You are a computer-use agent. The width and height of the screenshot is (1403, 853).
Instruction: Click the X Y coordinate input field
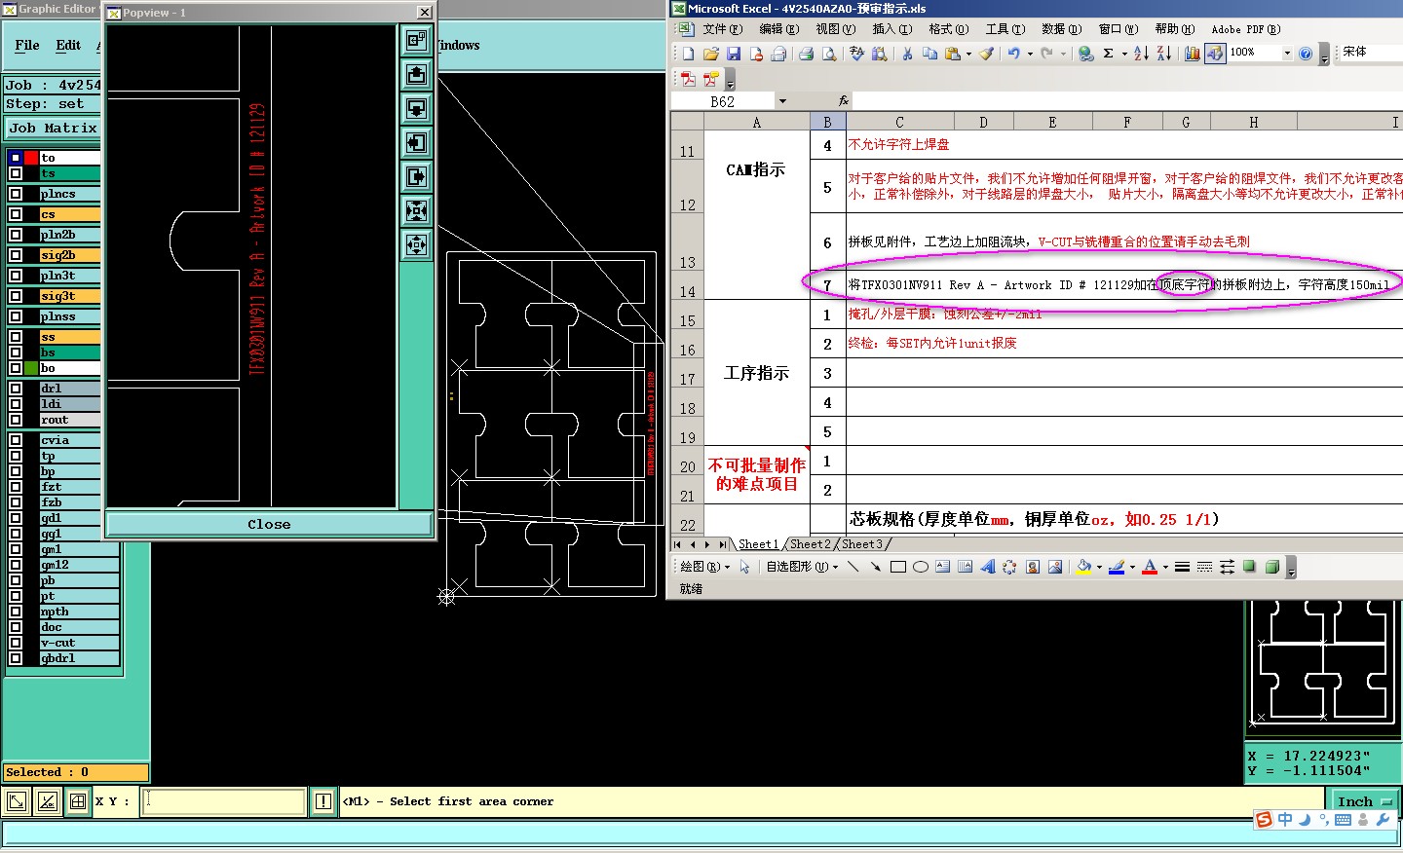[x=225, y=801]
